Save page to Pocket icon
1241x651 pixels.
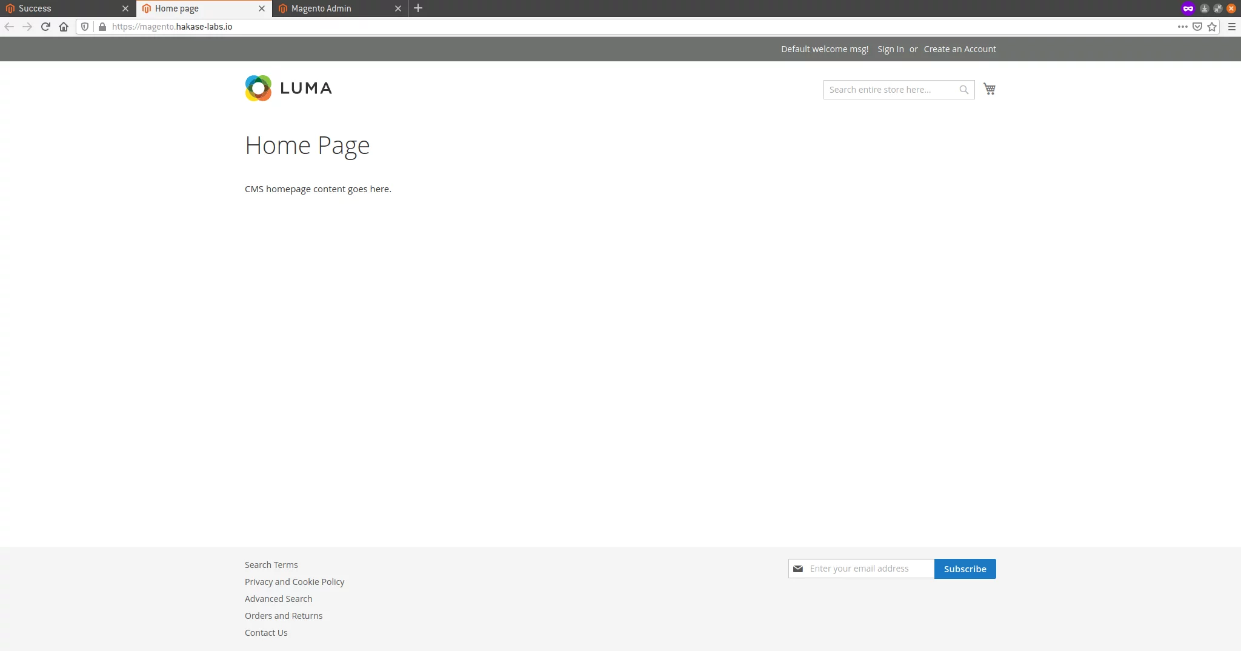pyautogui.click(x=1197, y=27)
